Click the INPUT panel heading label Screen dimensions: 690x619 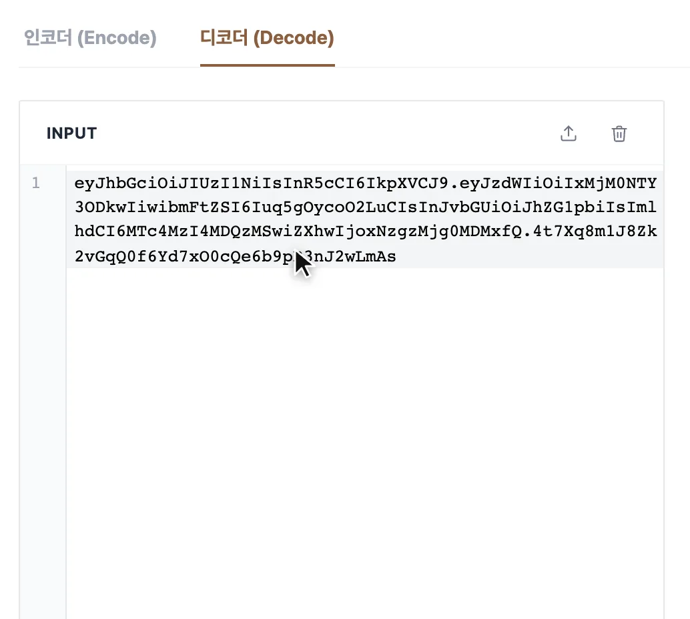pos(71,133)
